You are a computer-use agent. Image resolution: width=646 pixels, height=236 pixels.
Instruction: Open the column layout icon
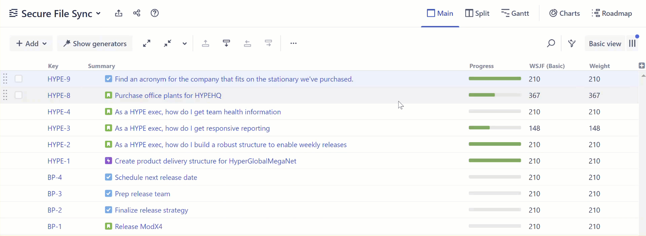[633, 44]
